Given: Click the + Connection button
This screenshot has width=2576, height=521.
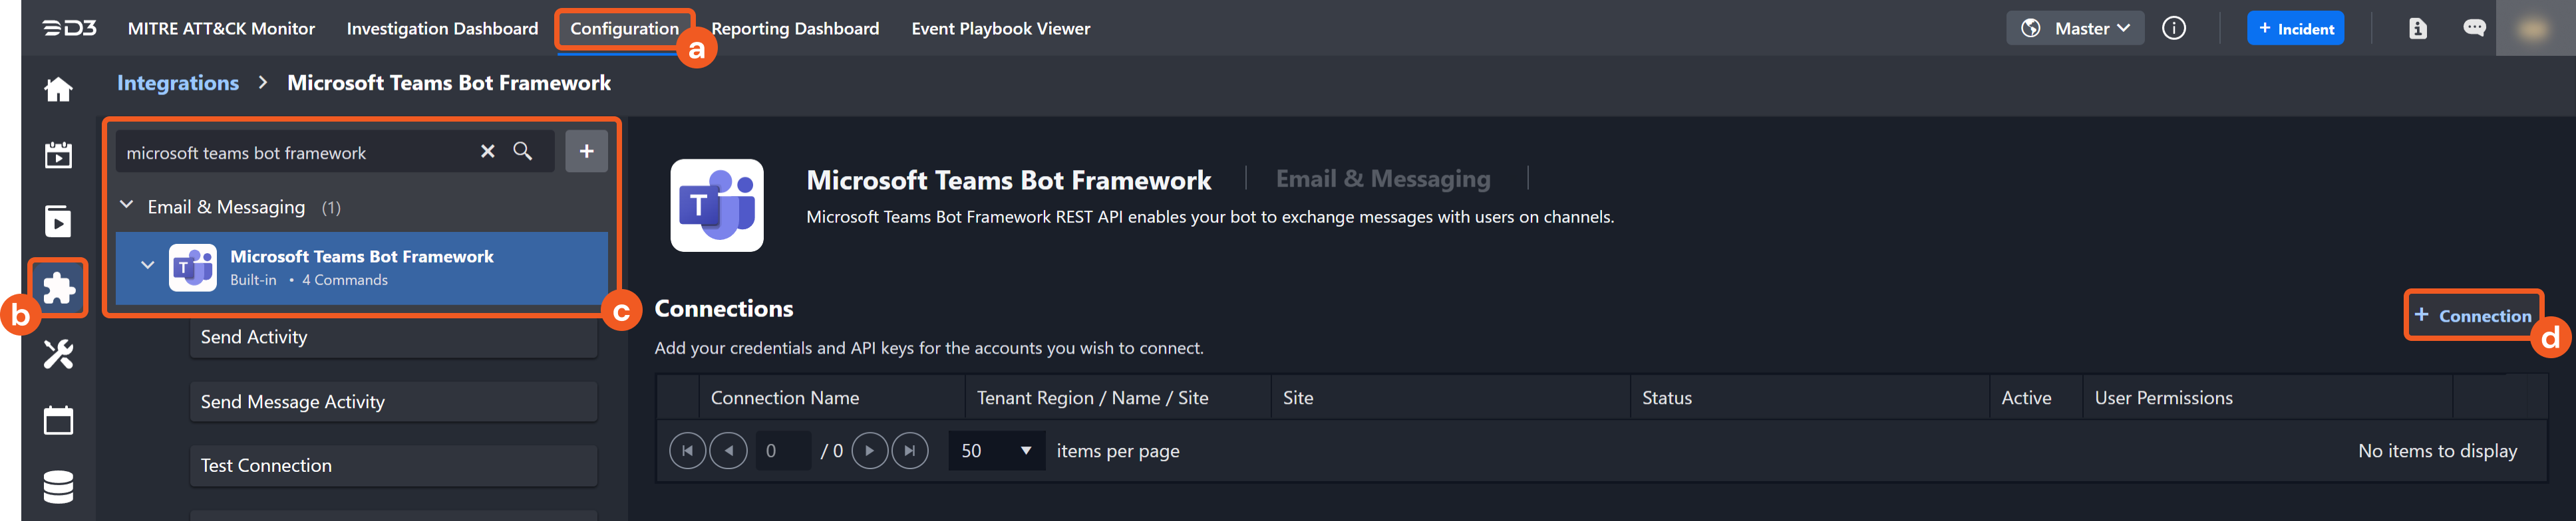Looking at the screenshot, I should point(2472,316).
